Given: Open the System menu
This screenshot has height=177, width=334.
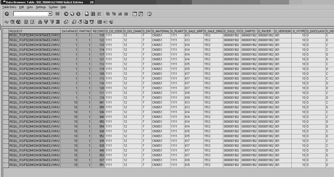Looking at the screenshot, I should (53, 7).
